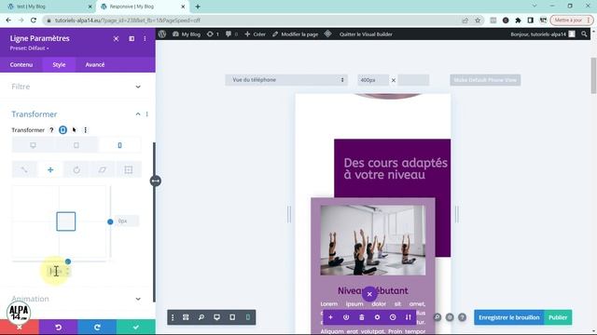Click the panel expand-to-fullscreen icon
Image resolution: width=597 pixels, height=335 pixels.
pyautogui.click(x=116, y=38)
